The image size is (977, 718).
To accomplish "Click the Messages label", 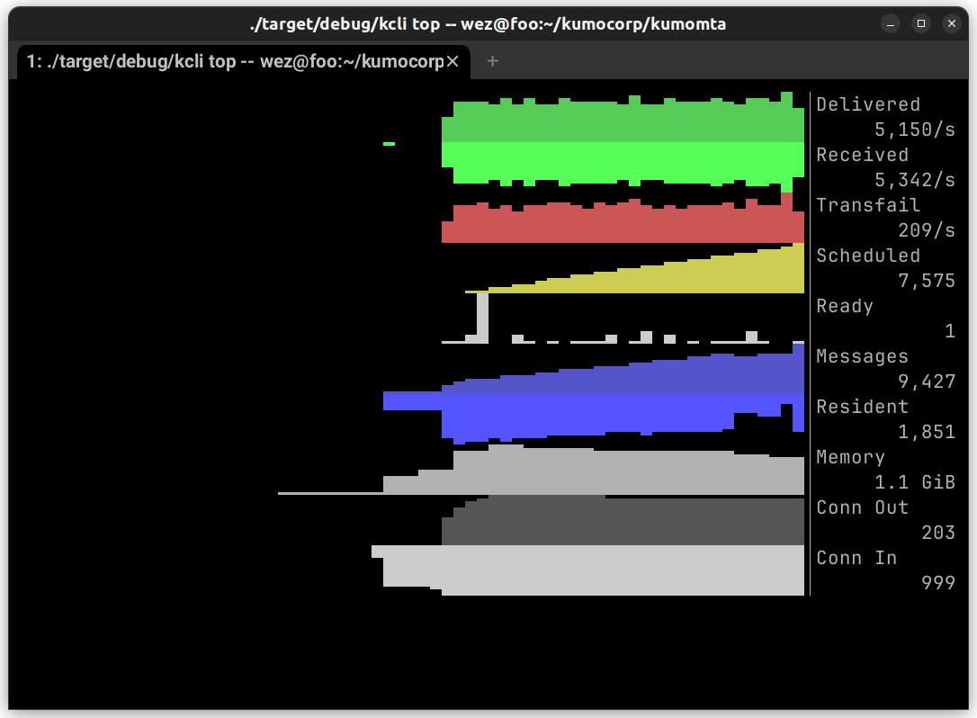I will (863, 356).
